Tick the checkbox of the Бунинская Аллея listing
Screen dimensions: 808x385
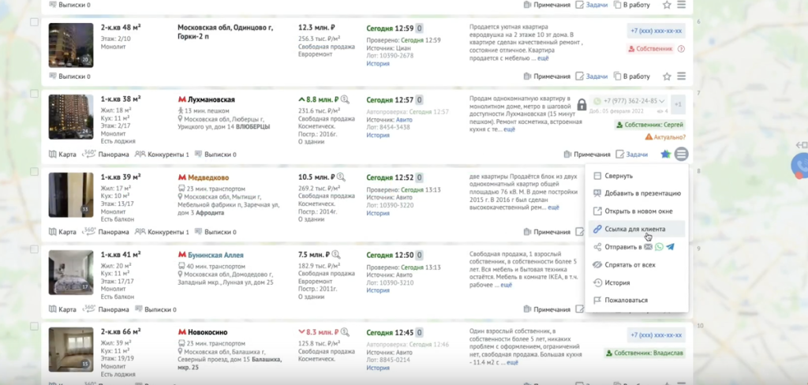click(34, 249)
